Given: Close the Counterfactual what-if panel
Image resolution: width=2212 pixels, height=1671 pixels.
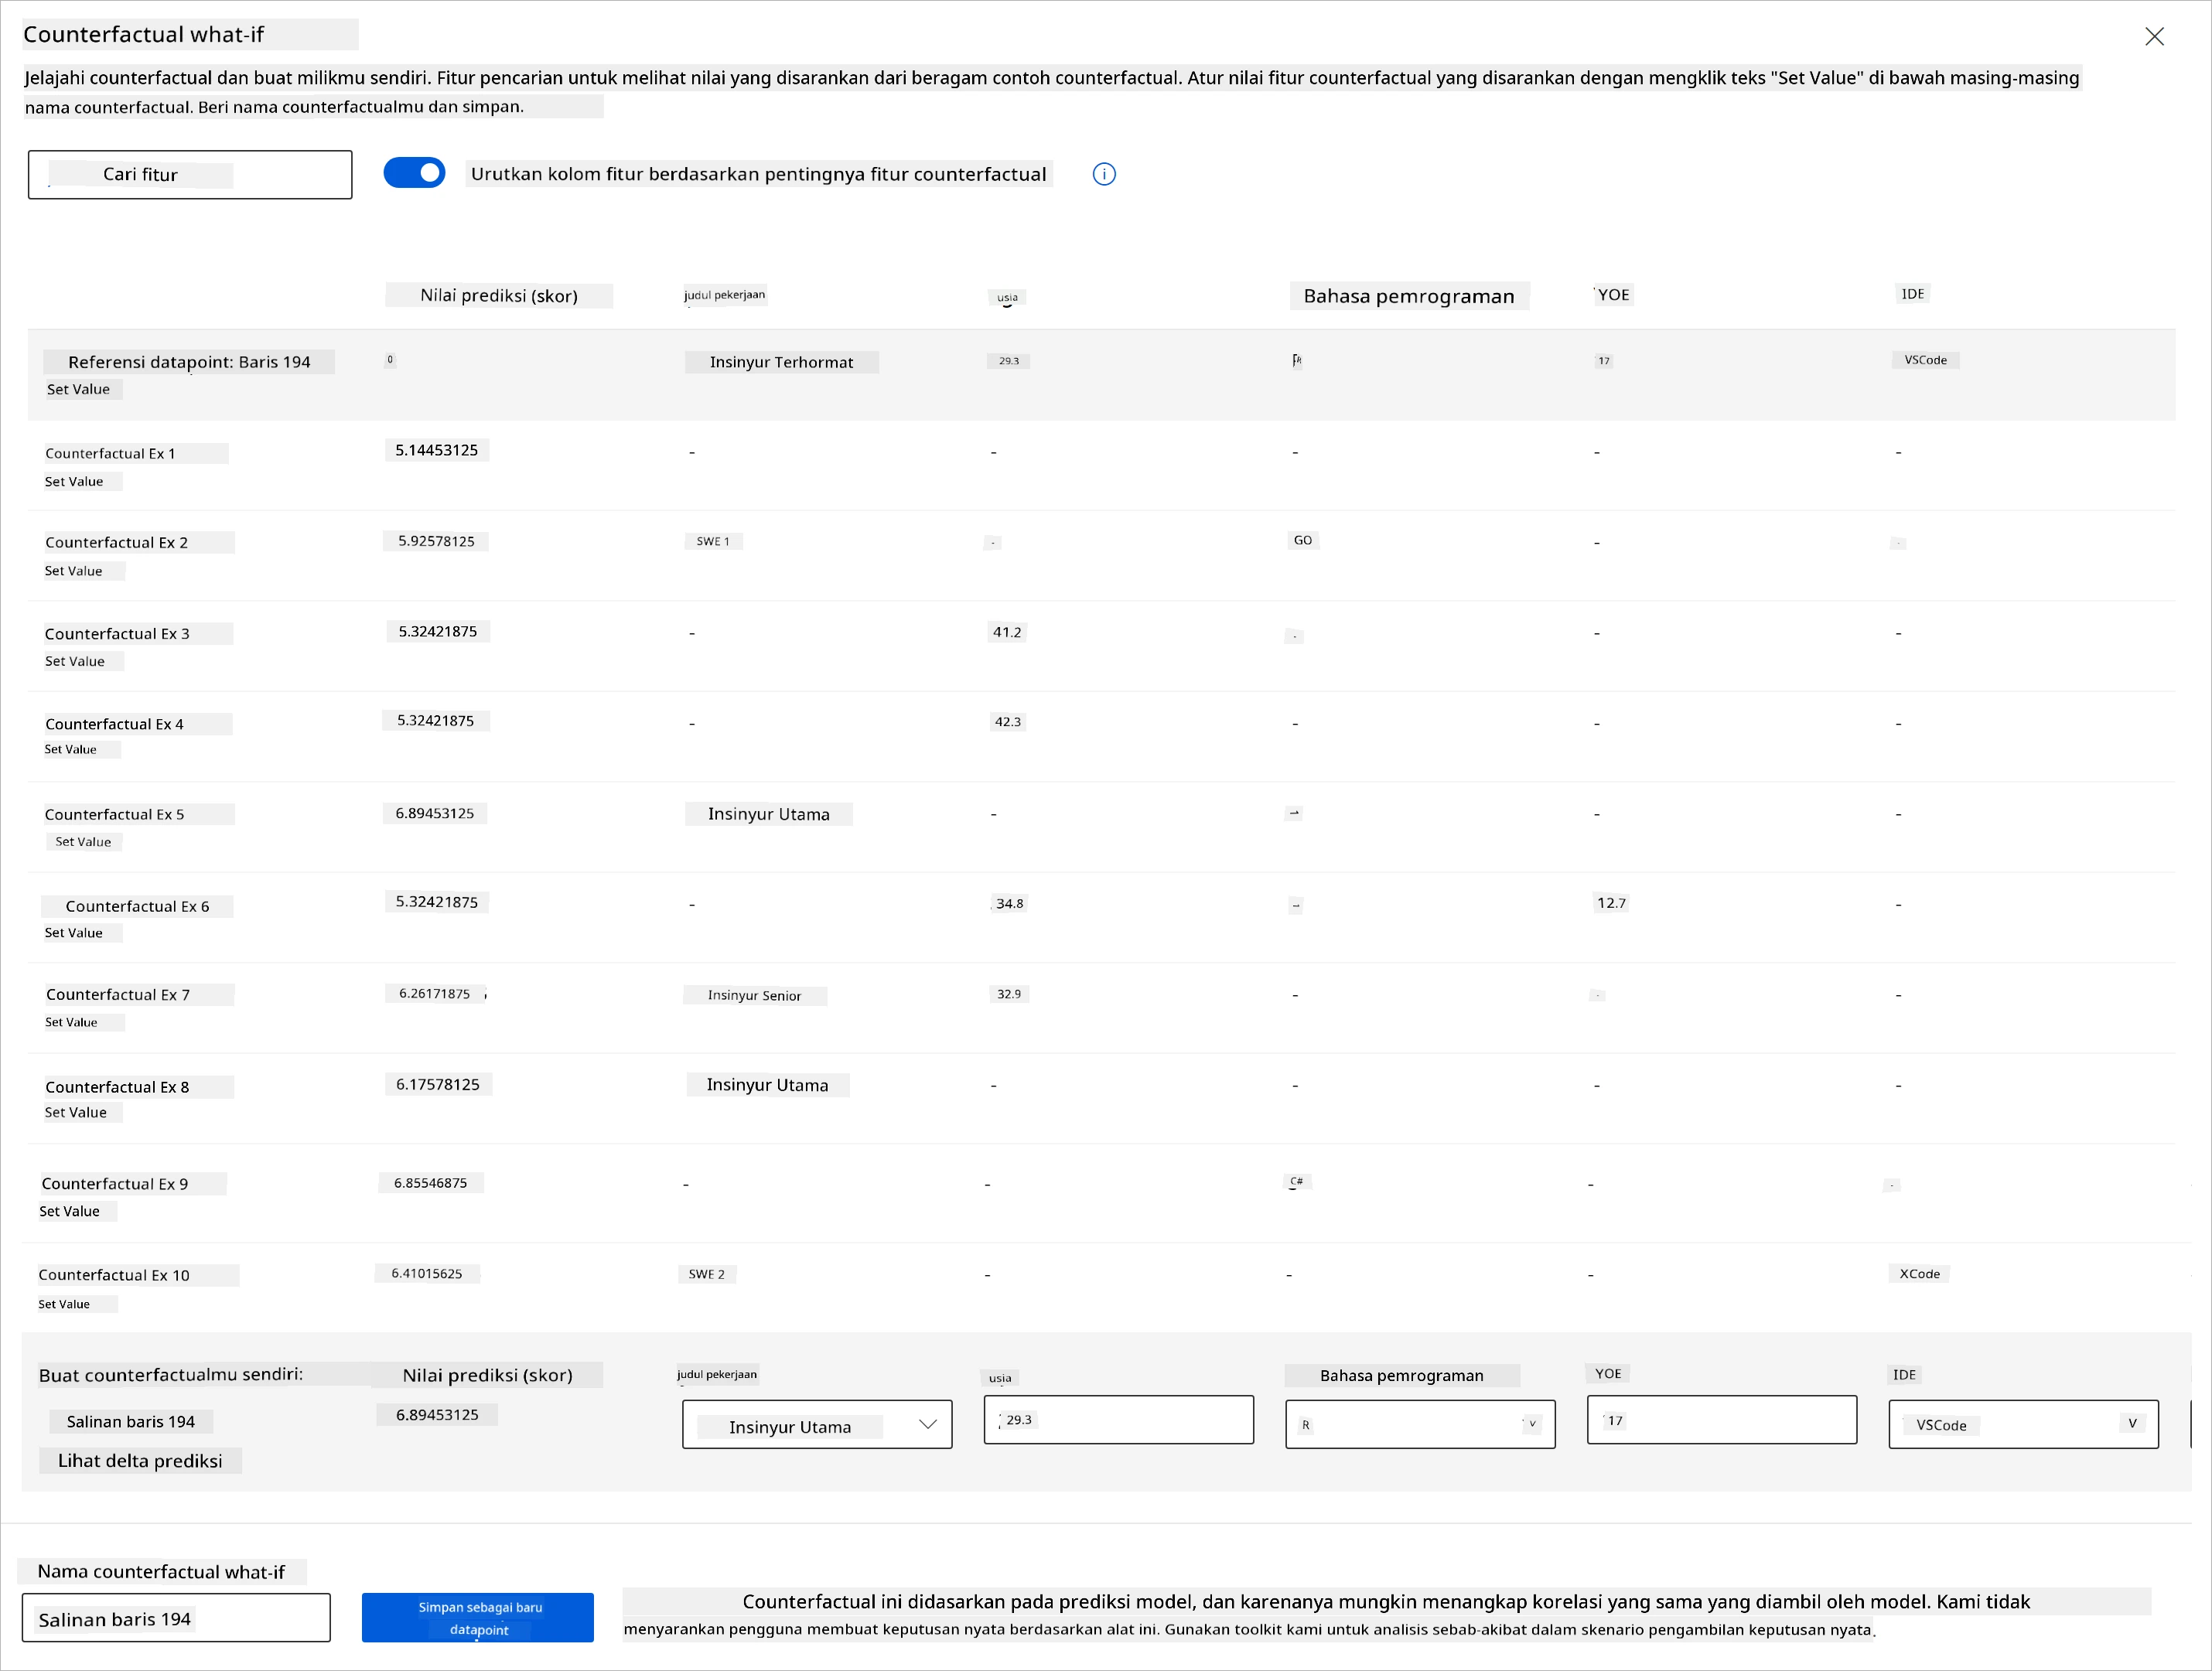Looking at the screenshot, I should [x=2154, y=37].
